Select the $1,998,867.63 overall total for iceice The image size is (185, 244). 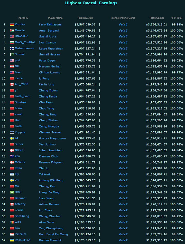coord(85,79)
